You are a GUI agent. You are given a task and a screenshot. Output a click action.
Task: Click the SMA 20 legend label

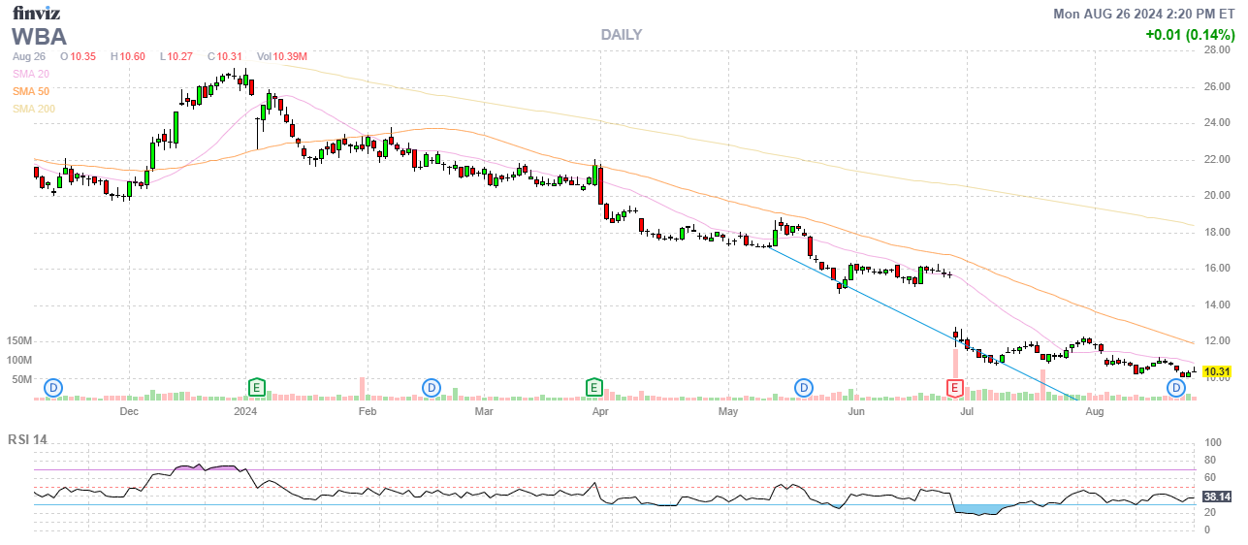pyautogui.click(x=31, y=74)
